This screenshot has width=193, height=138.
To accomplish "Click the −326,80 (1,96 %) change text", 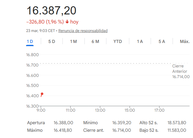I will click(45, 22).
